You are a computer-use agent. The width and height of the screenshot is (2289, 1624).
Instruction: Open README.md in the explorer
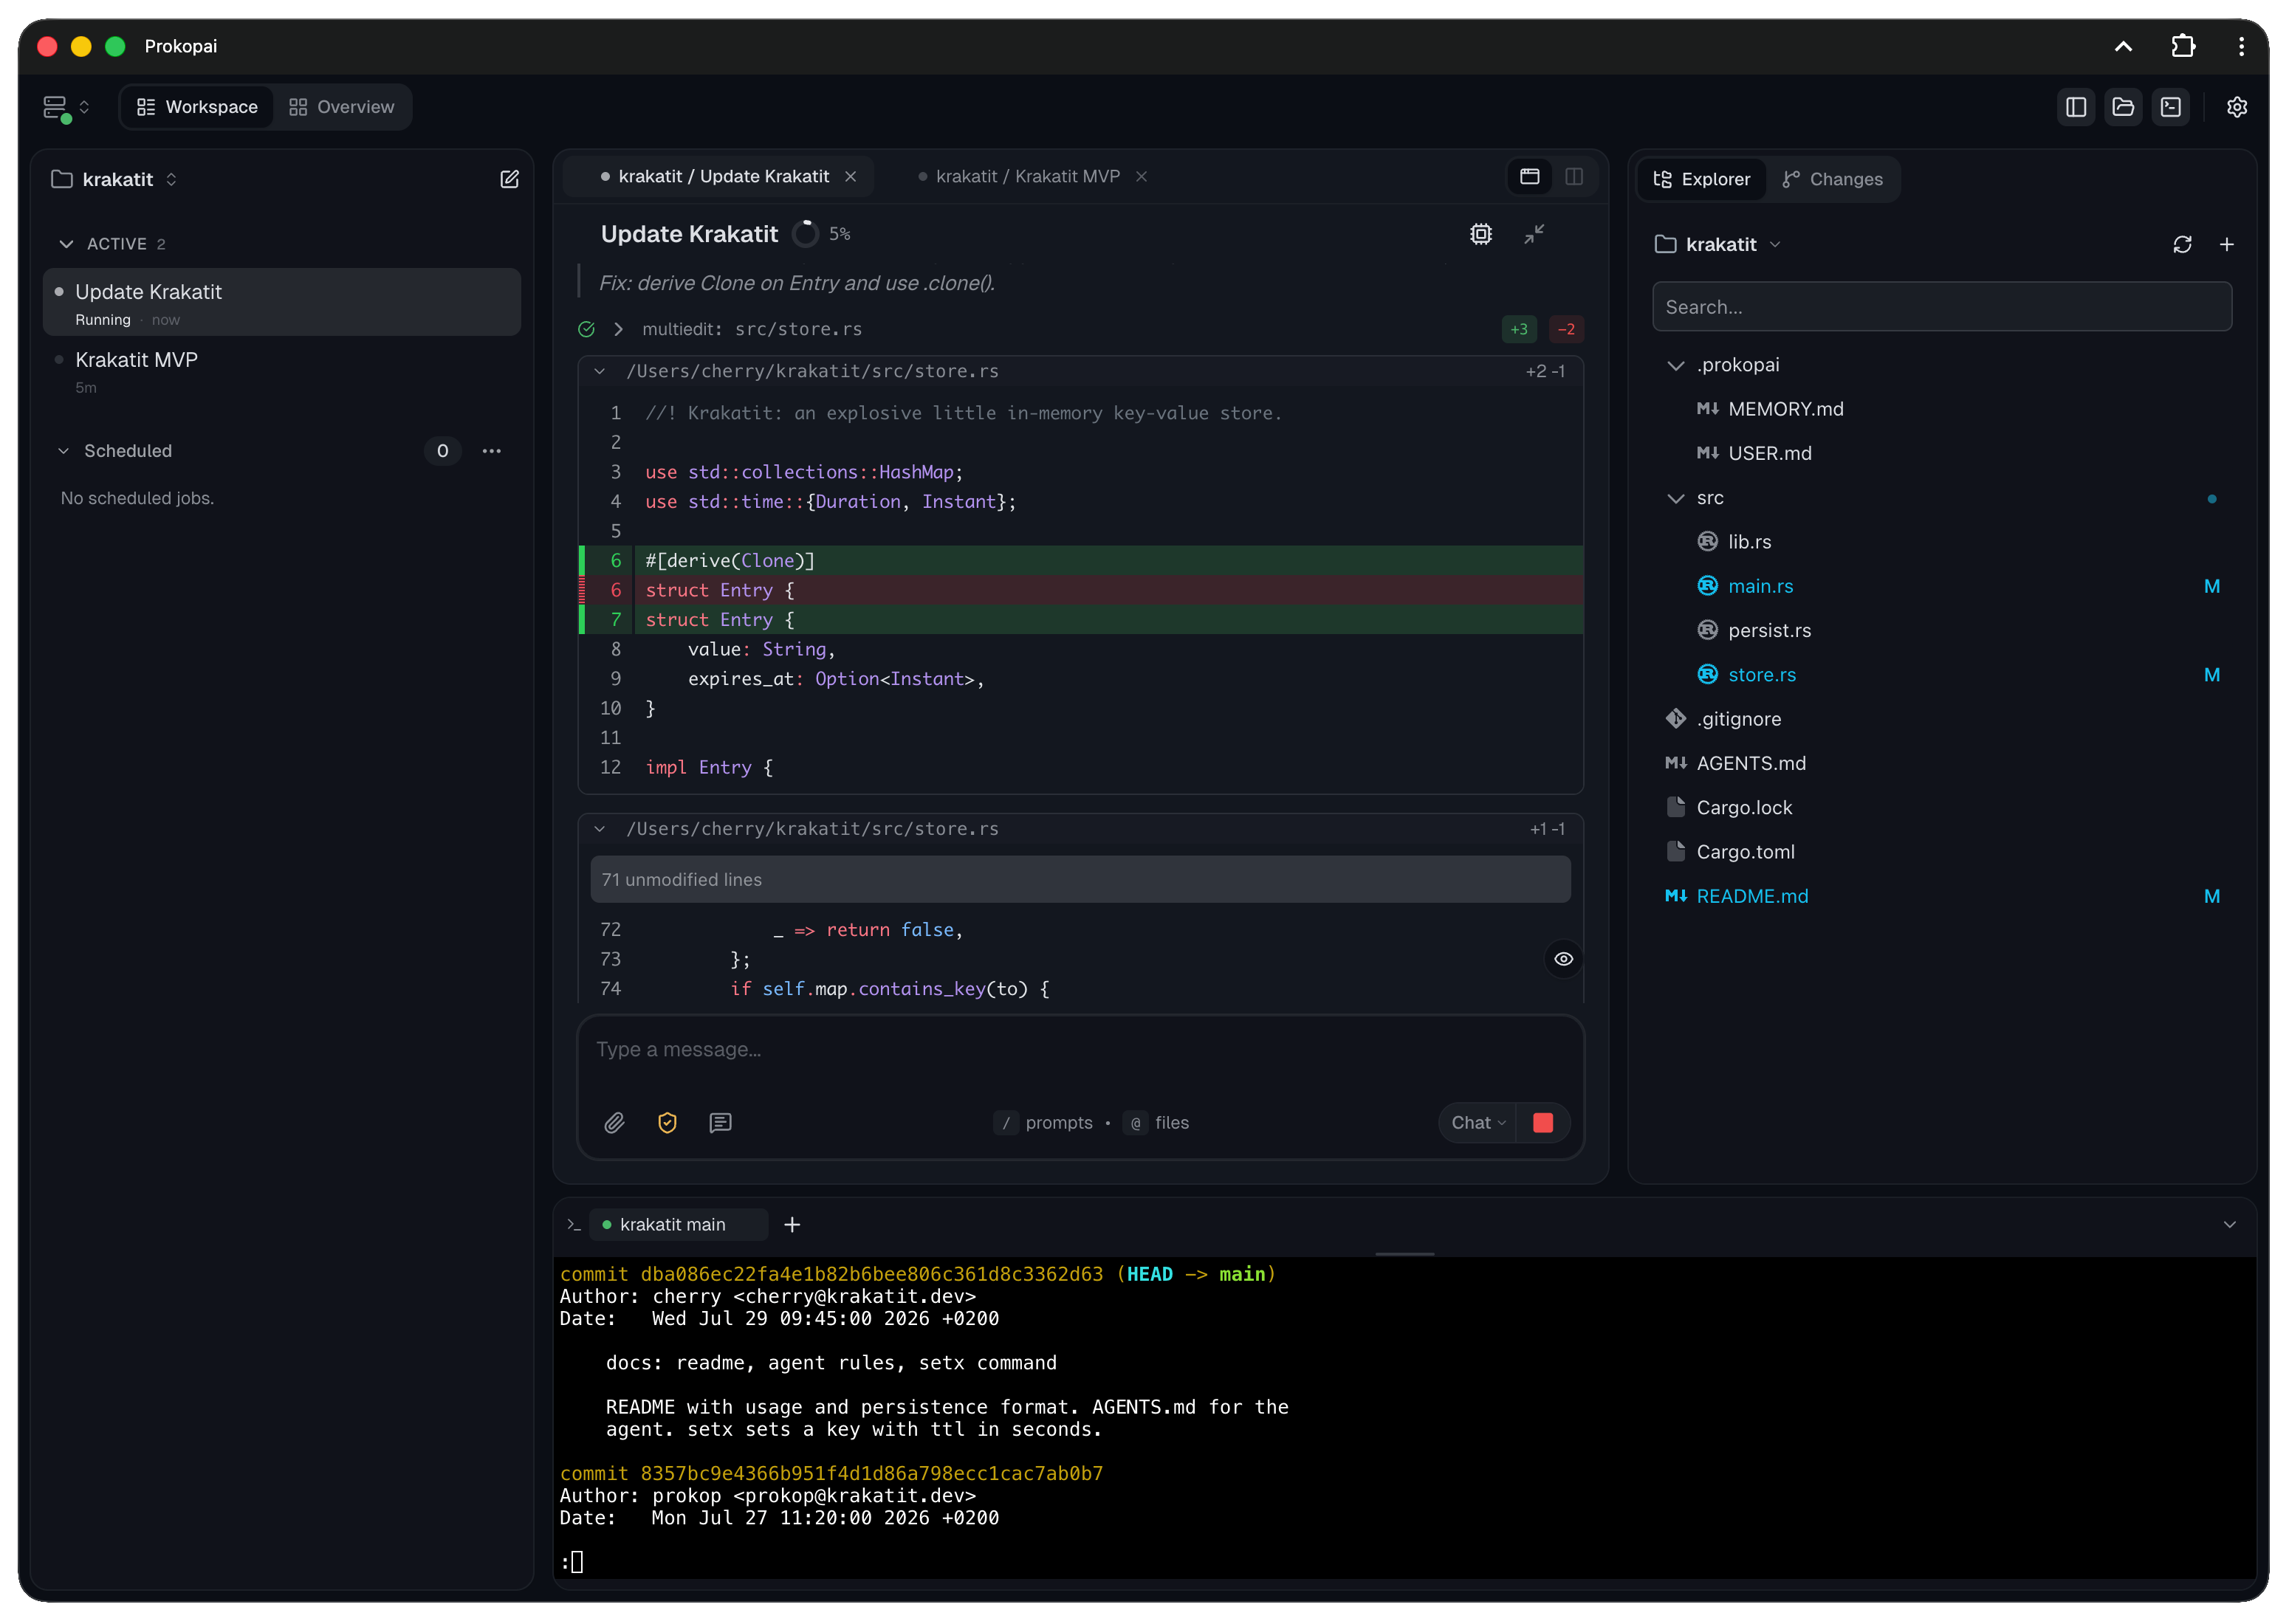pos(1751,896)
